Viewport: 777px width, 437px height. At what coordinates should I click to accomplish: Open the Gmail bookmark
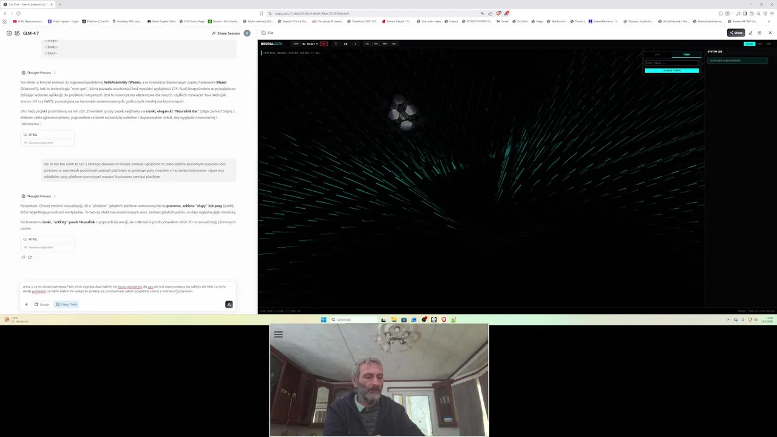503,21
